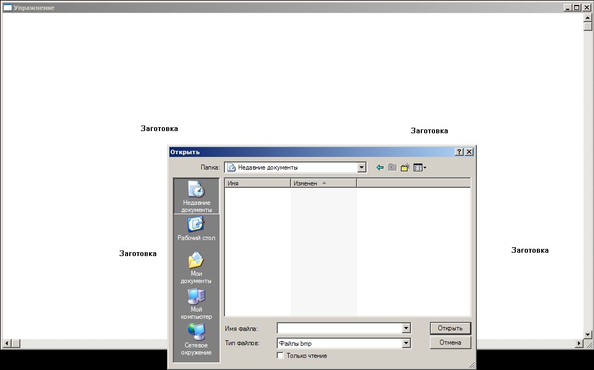
Task: Sort files by Изменен column header
Action: (x=323, y=183)
